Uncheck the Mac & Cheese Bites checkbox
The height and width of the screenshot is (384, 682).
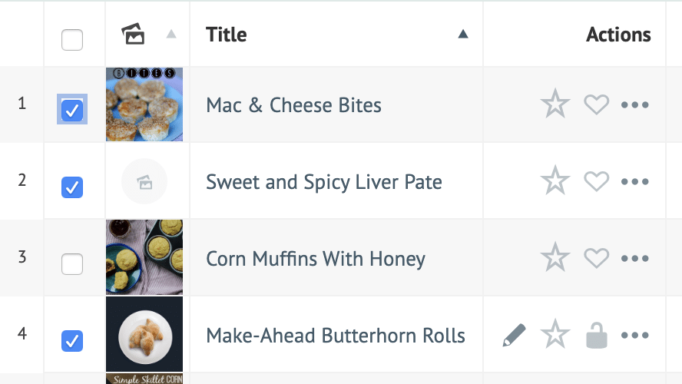pyautogui.click(x=72, y=111)
